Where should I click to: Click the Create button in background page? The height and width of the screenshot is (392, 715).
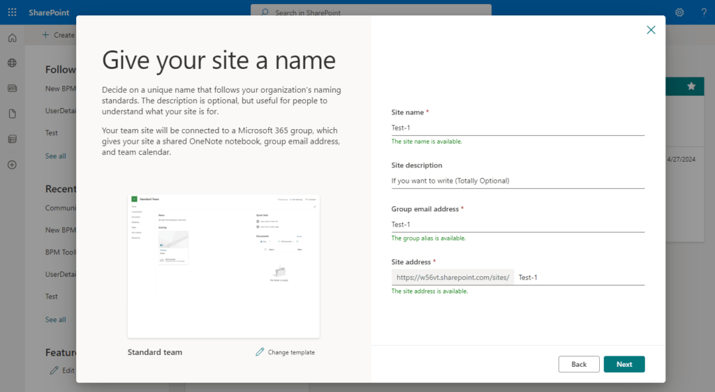coord(58,35)
